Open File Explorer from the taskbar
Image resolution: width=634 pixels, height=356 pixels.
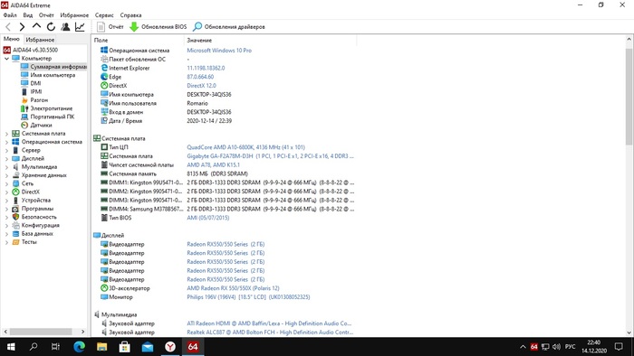click(101, 347)
